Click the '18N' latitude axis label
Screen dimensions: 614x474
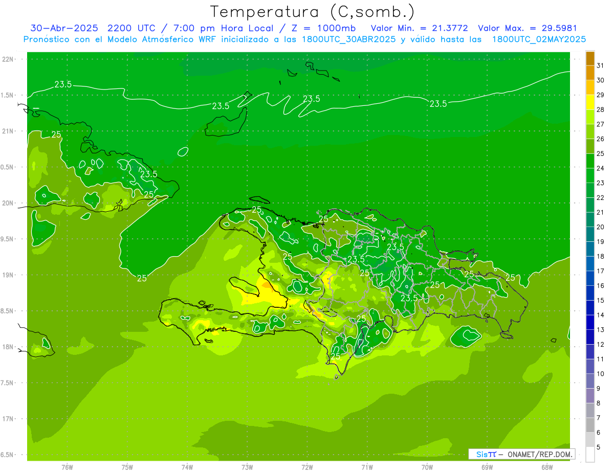point(8,347)
